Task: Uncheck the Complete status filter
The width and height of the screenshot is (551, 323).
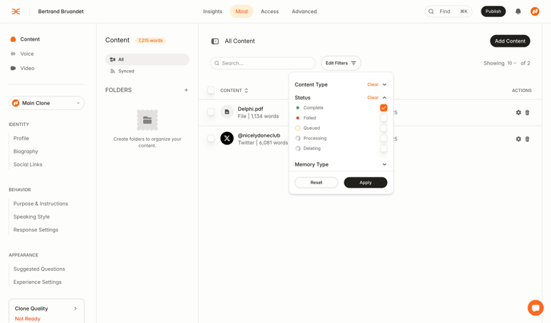Action: (384, 108)
